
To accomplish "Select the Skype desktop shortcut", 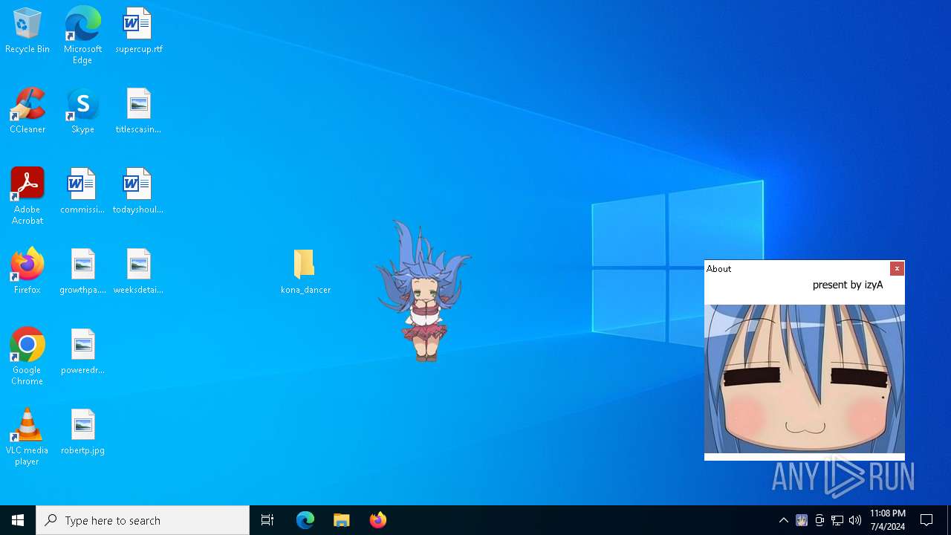I will pyautogui.click(x=82, y=111).
